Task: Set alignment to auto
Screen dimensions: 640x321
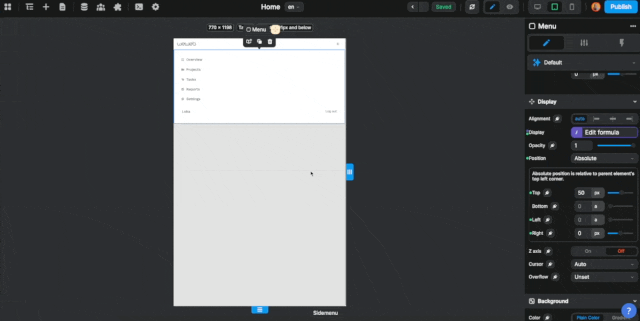Action: pos(579,119)
